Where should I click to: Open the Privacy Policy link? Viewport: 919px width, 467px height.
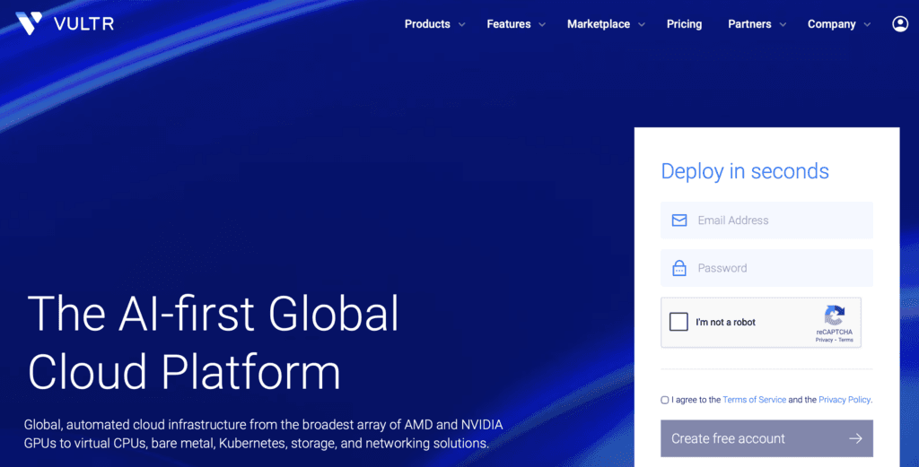pyautogui.click(x=845, y=400)
